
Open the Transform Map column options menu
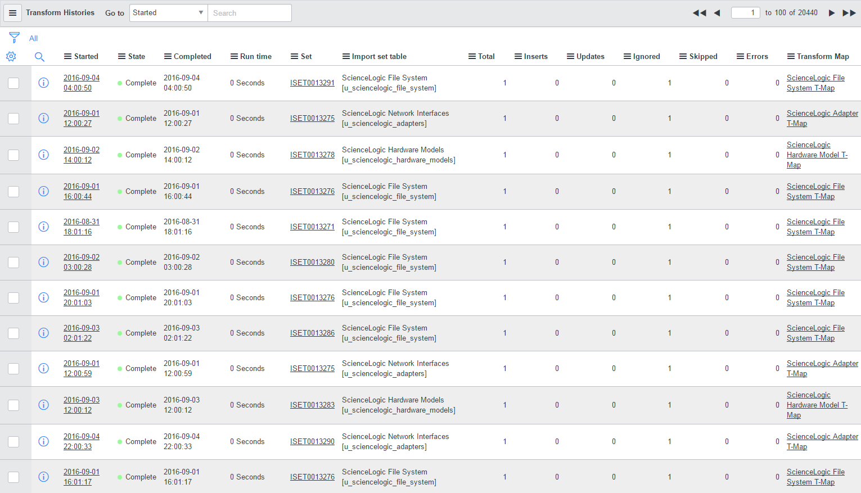[791, 56]
